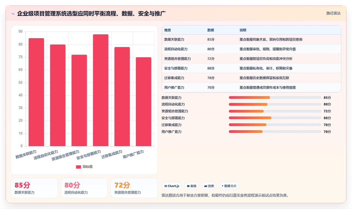Click the 资源组合管理能力 bar in chart
This screenshot has height=209, width=352.
[79, 100]
